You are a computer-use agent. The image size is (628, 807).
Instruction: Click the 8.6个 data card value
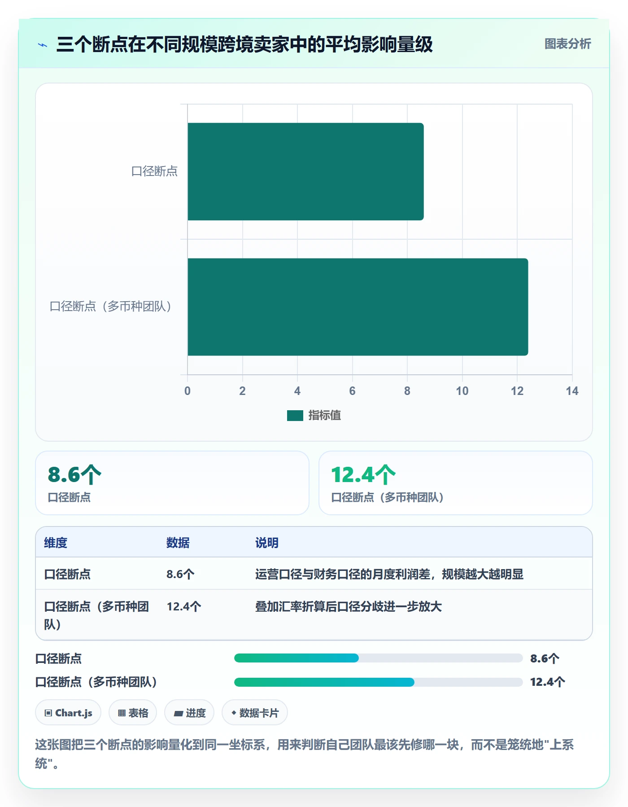(74, 475)
